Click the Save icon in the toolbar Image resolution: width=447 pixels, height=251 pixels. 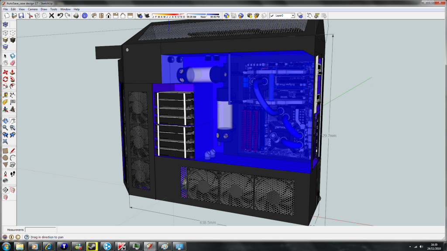coord(21,16)
